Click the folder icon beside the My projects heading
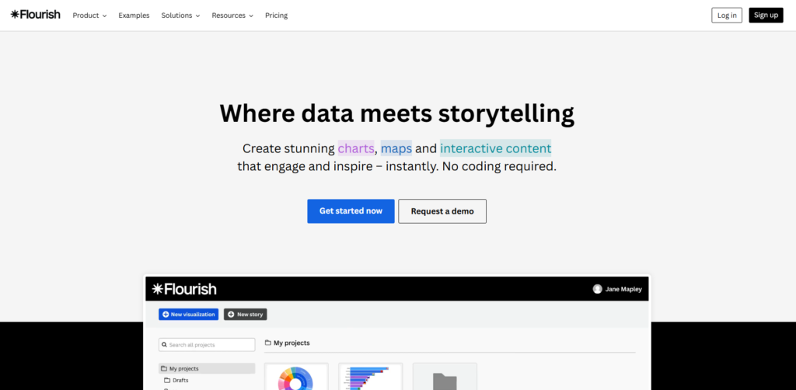Viewport: 796px width, 390px height. (x=268, y=343)
